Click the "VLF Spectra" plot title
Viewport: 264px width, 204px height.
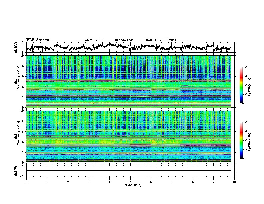[38, 40]
